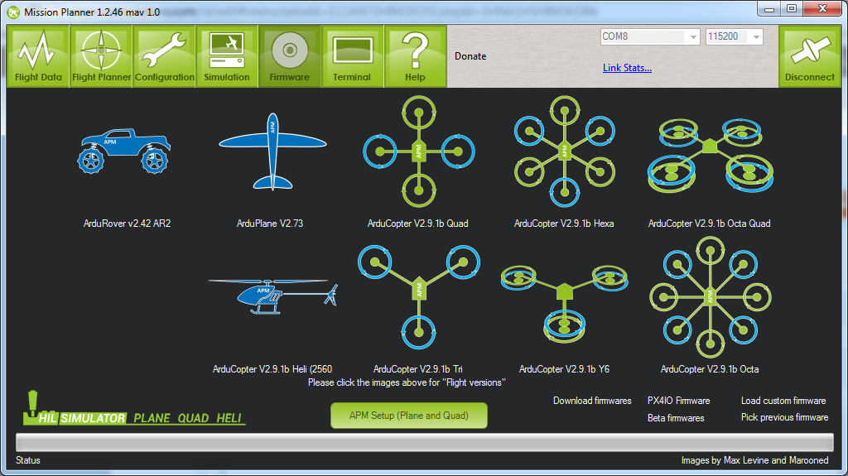Click APM Setup (Plane and Quad) button
The width and height of the screenshot is (848, 476).
pos(409,416)
